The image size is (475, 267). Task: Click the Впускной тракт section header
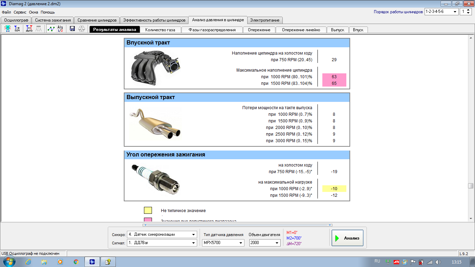point(237,43)
